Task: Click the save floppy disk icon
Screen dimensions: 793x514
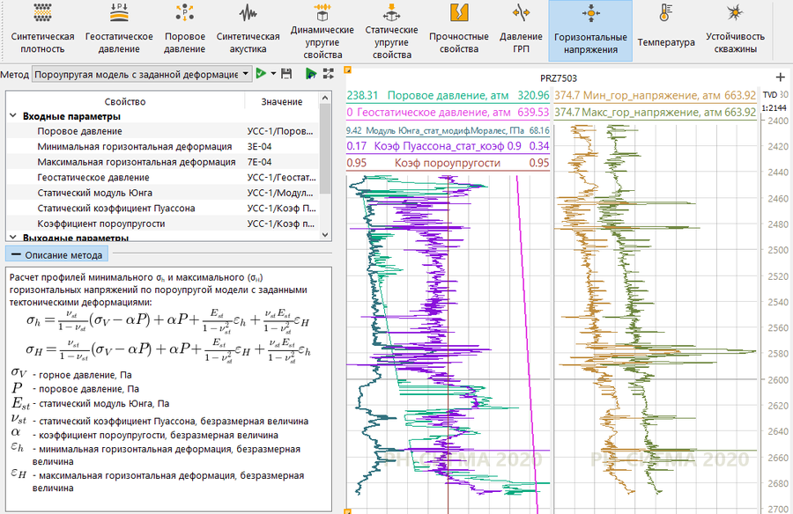Action: pos(286,75)
